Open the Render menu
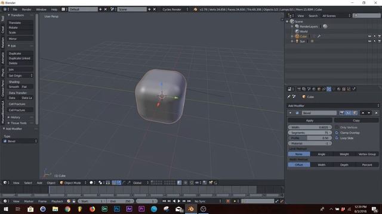This screenshot has width=382, height=214. tap(26, 10)
